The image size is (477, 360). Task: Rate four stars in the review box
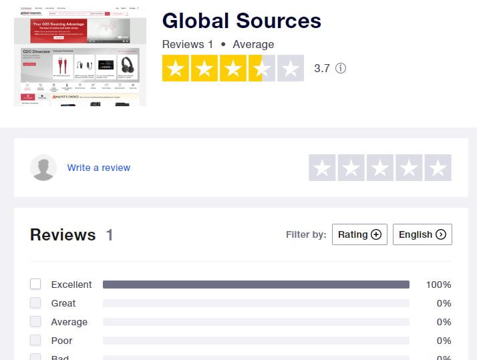[x=409, y=168]
